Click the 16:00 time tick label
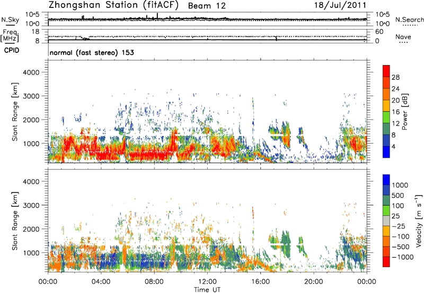 [x=260, y=282]
